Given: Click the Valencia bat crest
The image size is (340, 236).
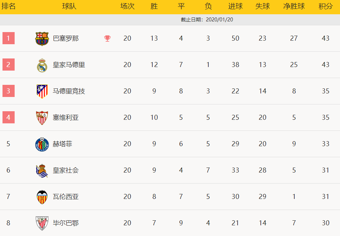Looking at the screenshot, I should pos(42,197).
